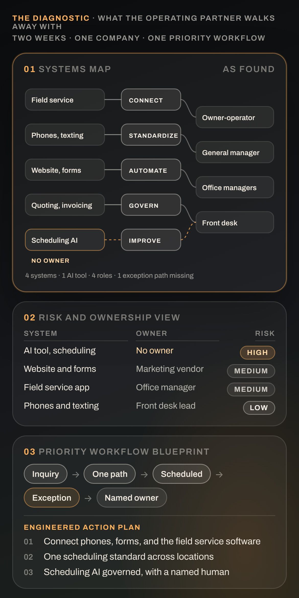This screenshot has width=299, height=598.
Task: Click the AS FOUND label
Action: pyautogui.click(x=249, y=69)
